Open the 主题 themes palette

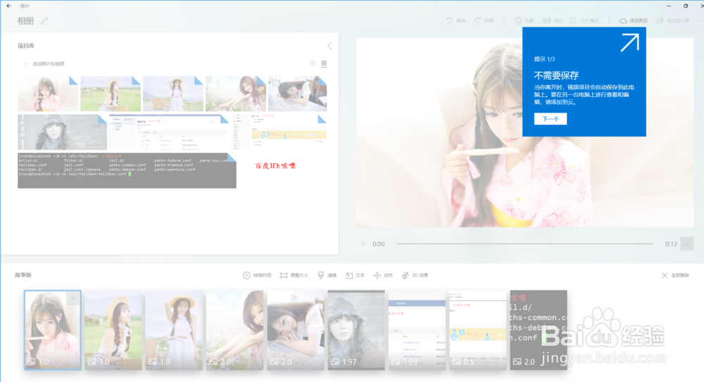(x=524, y=20)
